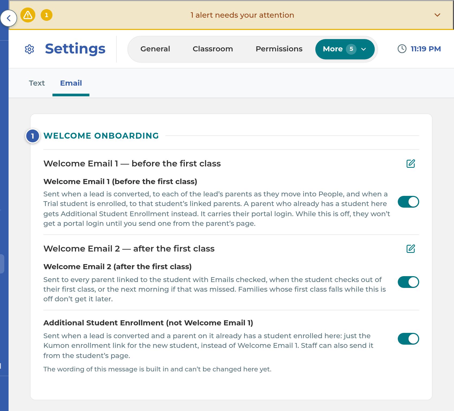Screen dimensions: 454x411
Task: Open the Permissions settings tab
Action: [279, 49]
